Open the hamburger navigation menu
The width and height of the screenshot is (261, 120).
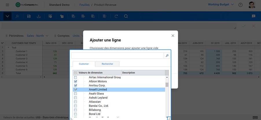click(7, 5)
